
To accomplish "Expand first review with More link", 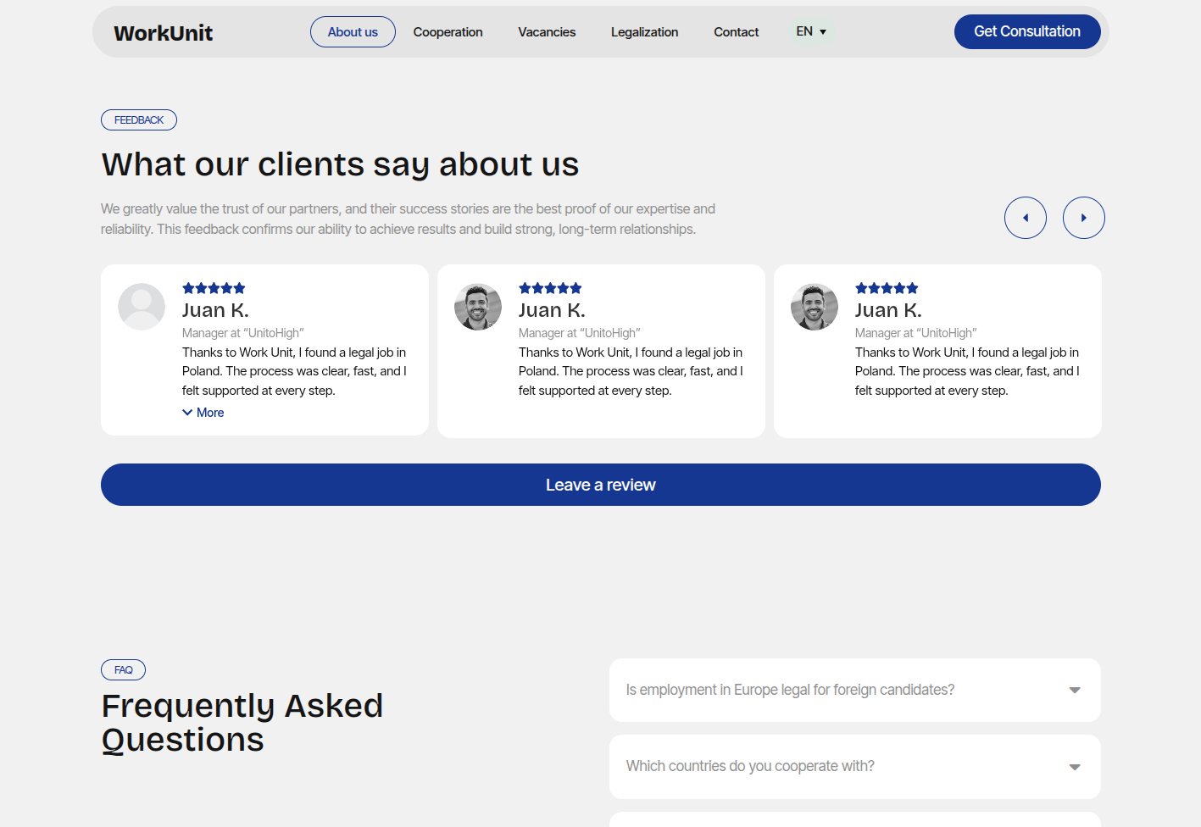I will pyautogui.click(x=203, y=413).
